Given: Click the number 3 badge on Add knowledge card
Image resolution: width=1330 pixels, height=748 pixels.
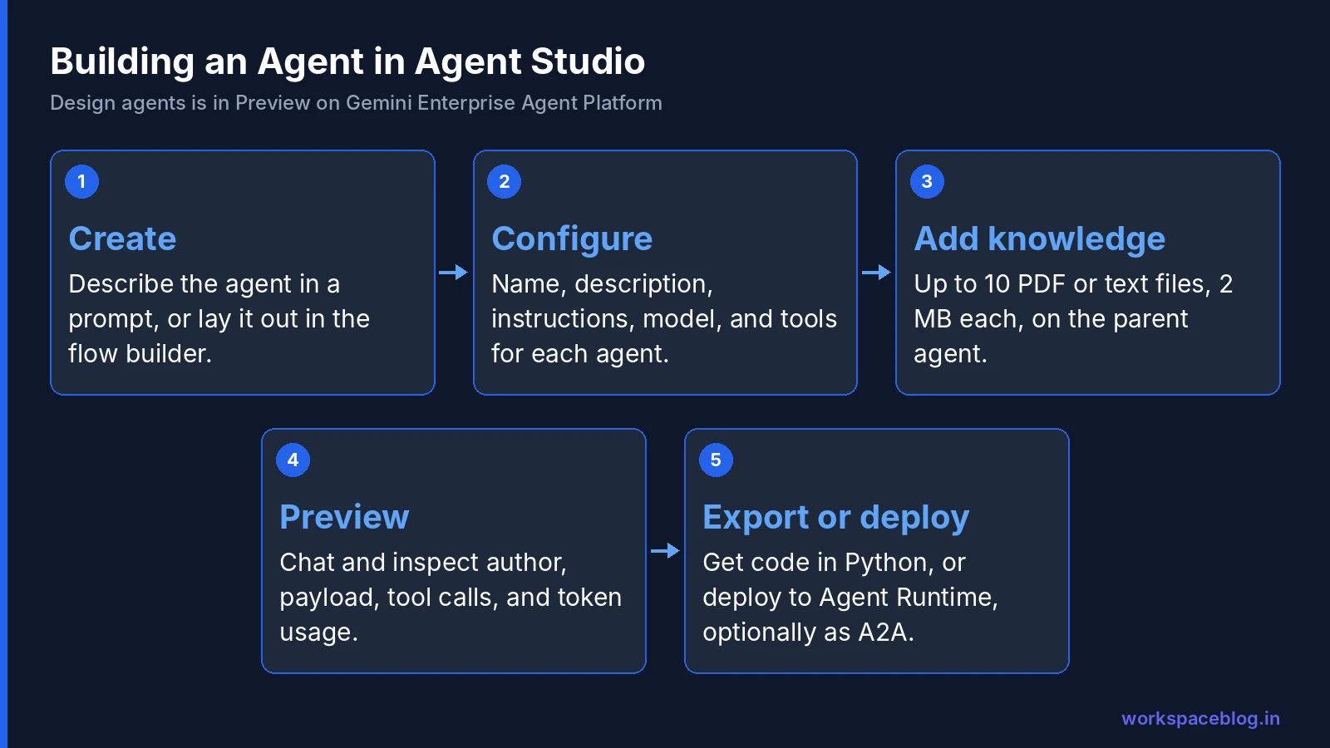Looking at the screenshot, I should (927, 181).
